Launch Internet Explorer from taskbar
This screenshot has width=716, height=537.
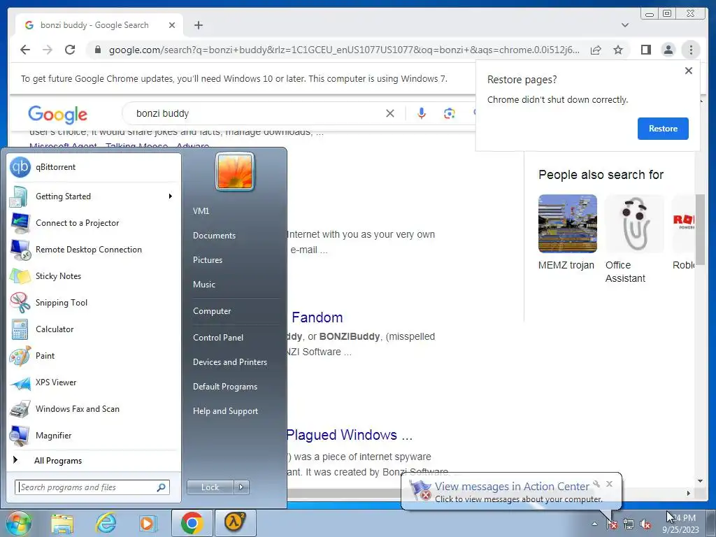[106, 523]
